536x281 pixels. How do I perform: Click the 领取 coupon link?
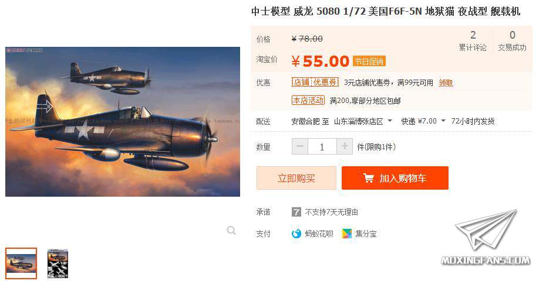(x=446, y=83)
